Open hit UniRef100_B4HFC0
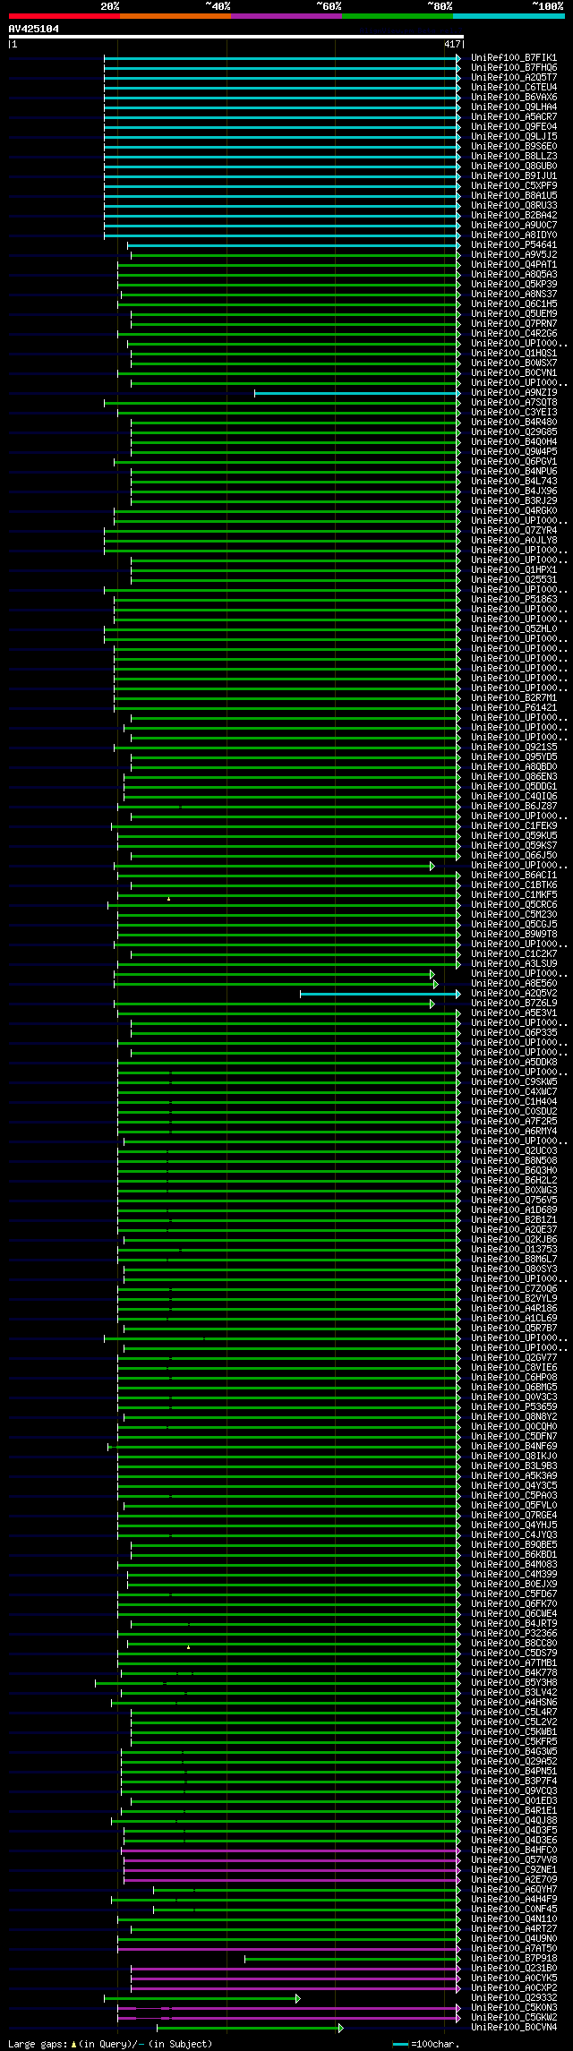This screenshot has height=2051, width=573. point(514,1850)
